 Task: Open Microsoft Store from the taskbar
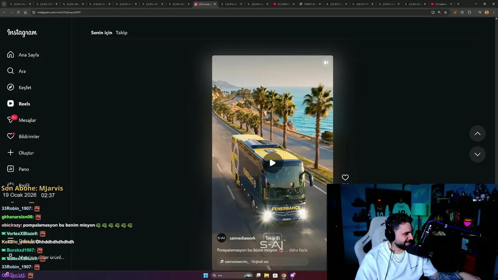pyautogui.click(x=275, y=275)
